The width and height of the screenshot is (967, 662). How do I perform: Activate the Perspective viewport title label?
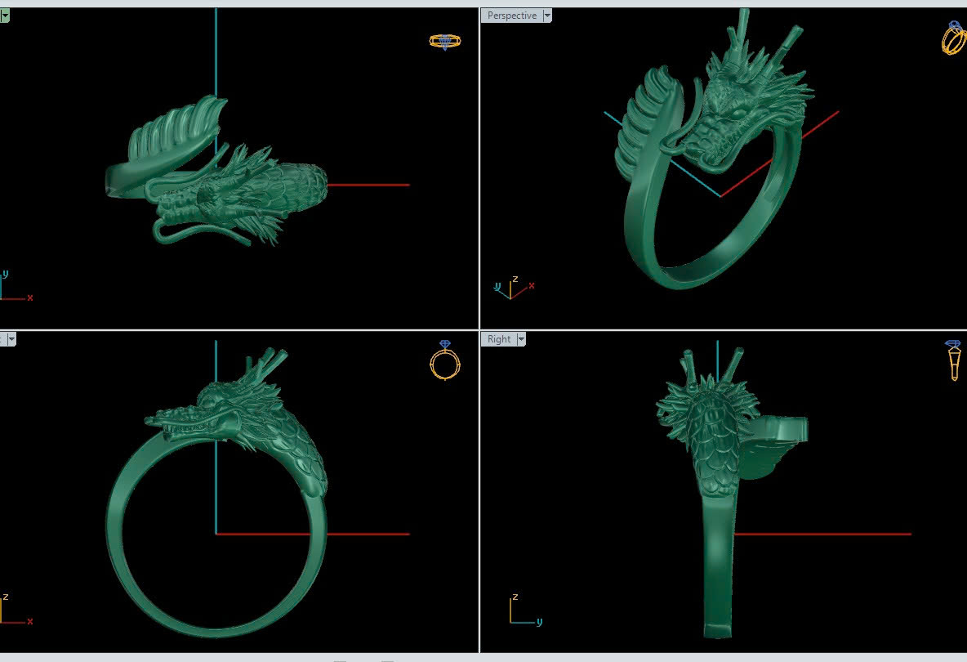(x=511, y=16)
